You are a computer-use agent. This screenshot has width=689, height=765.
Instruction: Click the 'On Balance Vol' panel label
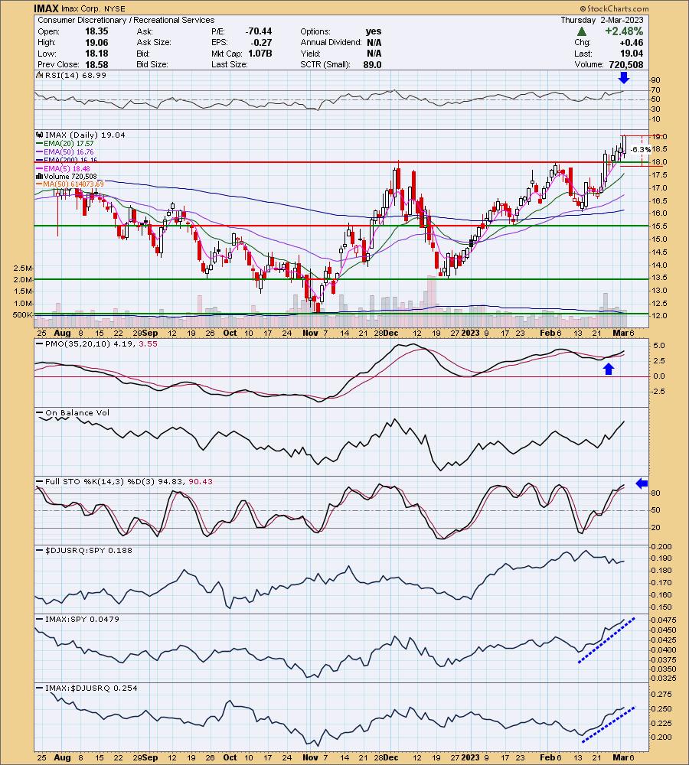pyautogui.click(x=77, y=413)
